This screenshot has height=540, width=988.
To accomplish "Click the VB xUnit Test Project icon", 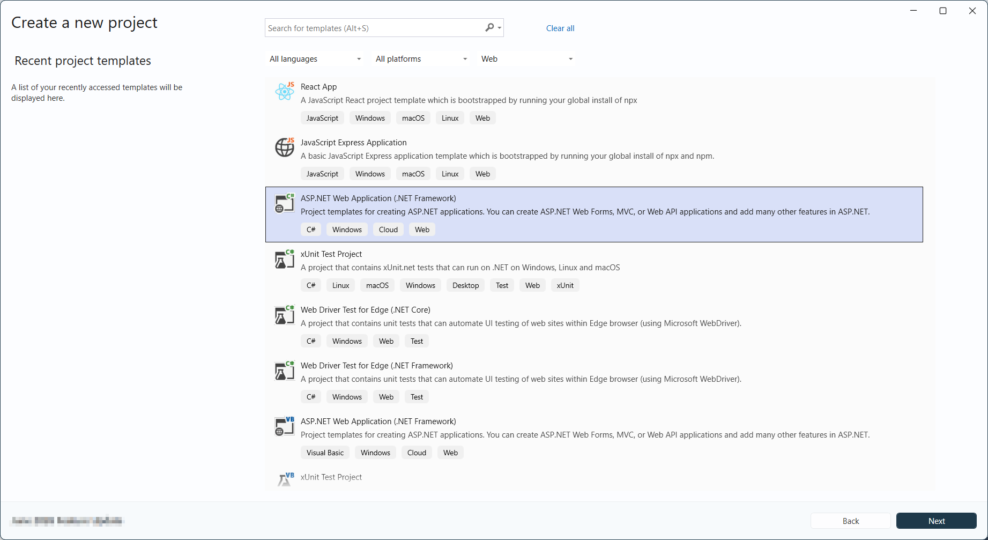I will (x=285, y=479).
